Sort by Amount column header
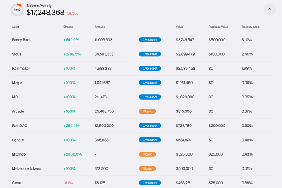Image resolution: width=282 pixels, height=188 pixels. (x=99, y=27)
